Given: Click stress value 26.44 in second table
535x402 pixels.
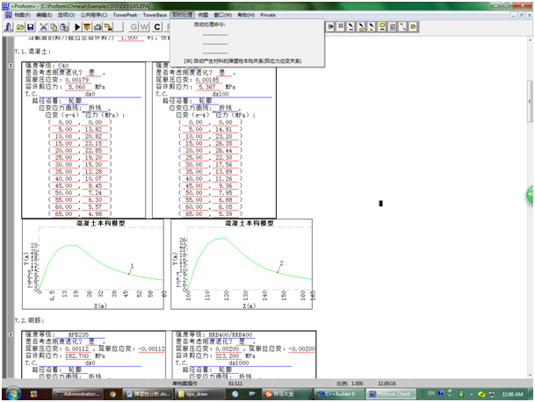Looking at the screenshot, I should click(x=223, y=150).
